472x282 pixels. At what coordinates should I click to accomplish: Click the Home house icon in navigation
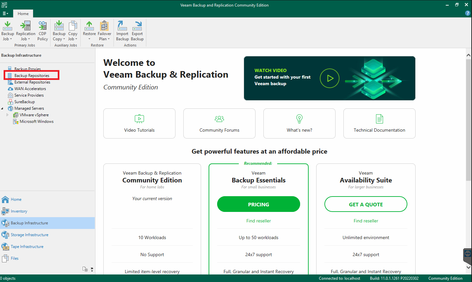(5, 199)
